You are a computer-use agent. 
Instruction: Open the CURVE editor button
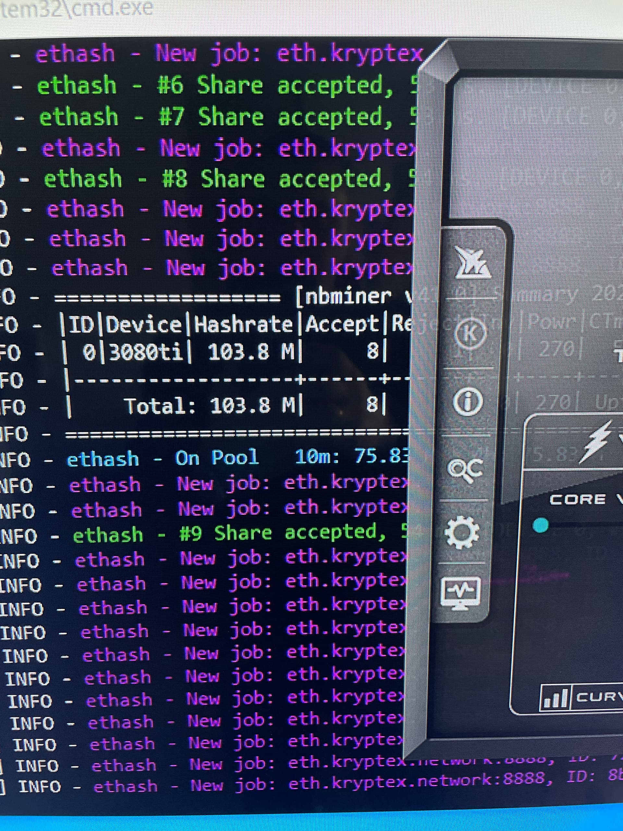(x=599, y=697)
